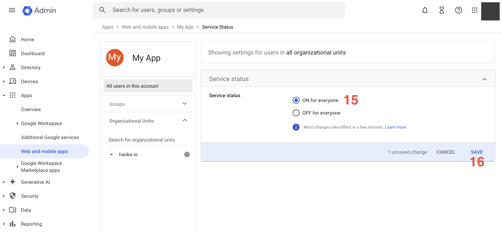This screenshot has height=232, width=502.
Task: Select ON for everyone option
Action: pos(296,100)
